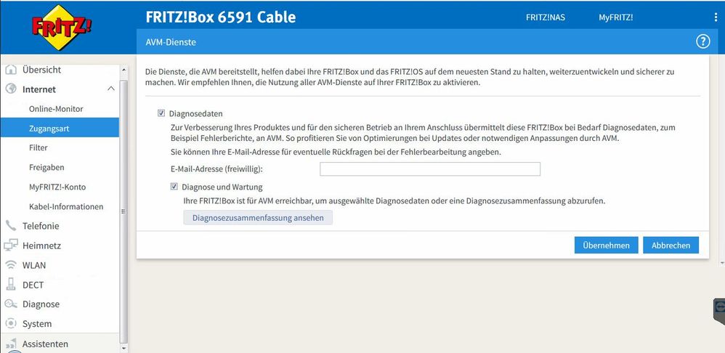Viewport: 725px width, 353px height.
Task: Open the help question mark icon
Action: (702, 42)
